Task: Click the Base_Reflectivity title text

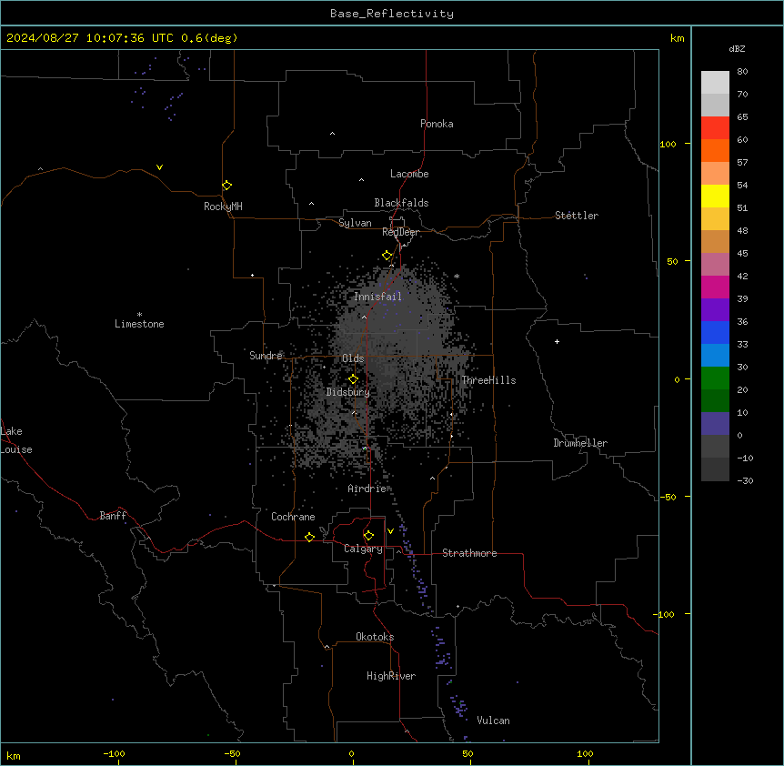Action: (x=392, y=14)
